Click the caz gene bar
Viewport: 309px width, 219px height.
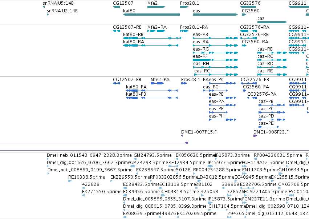[x=272, y=22]
